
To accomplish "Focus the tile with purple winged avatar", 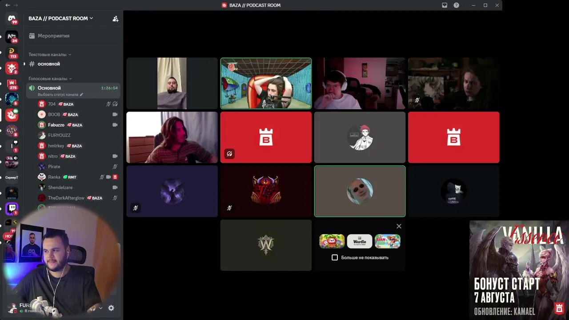I will click(172, 192).
